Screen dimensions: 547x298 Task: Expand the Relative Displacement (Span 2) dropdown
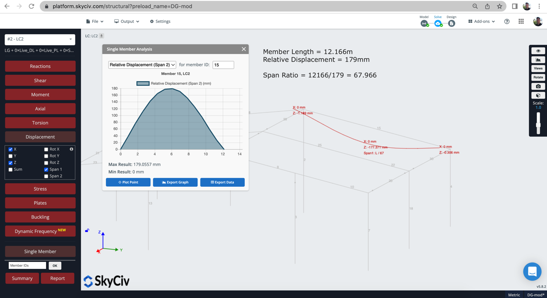(142, 65)
